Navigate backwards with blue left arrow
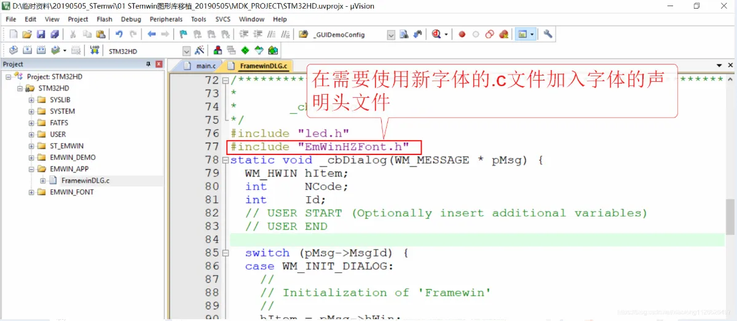 [x=151, y=34]
